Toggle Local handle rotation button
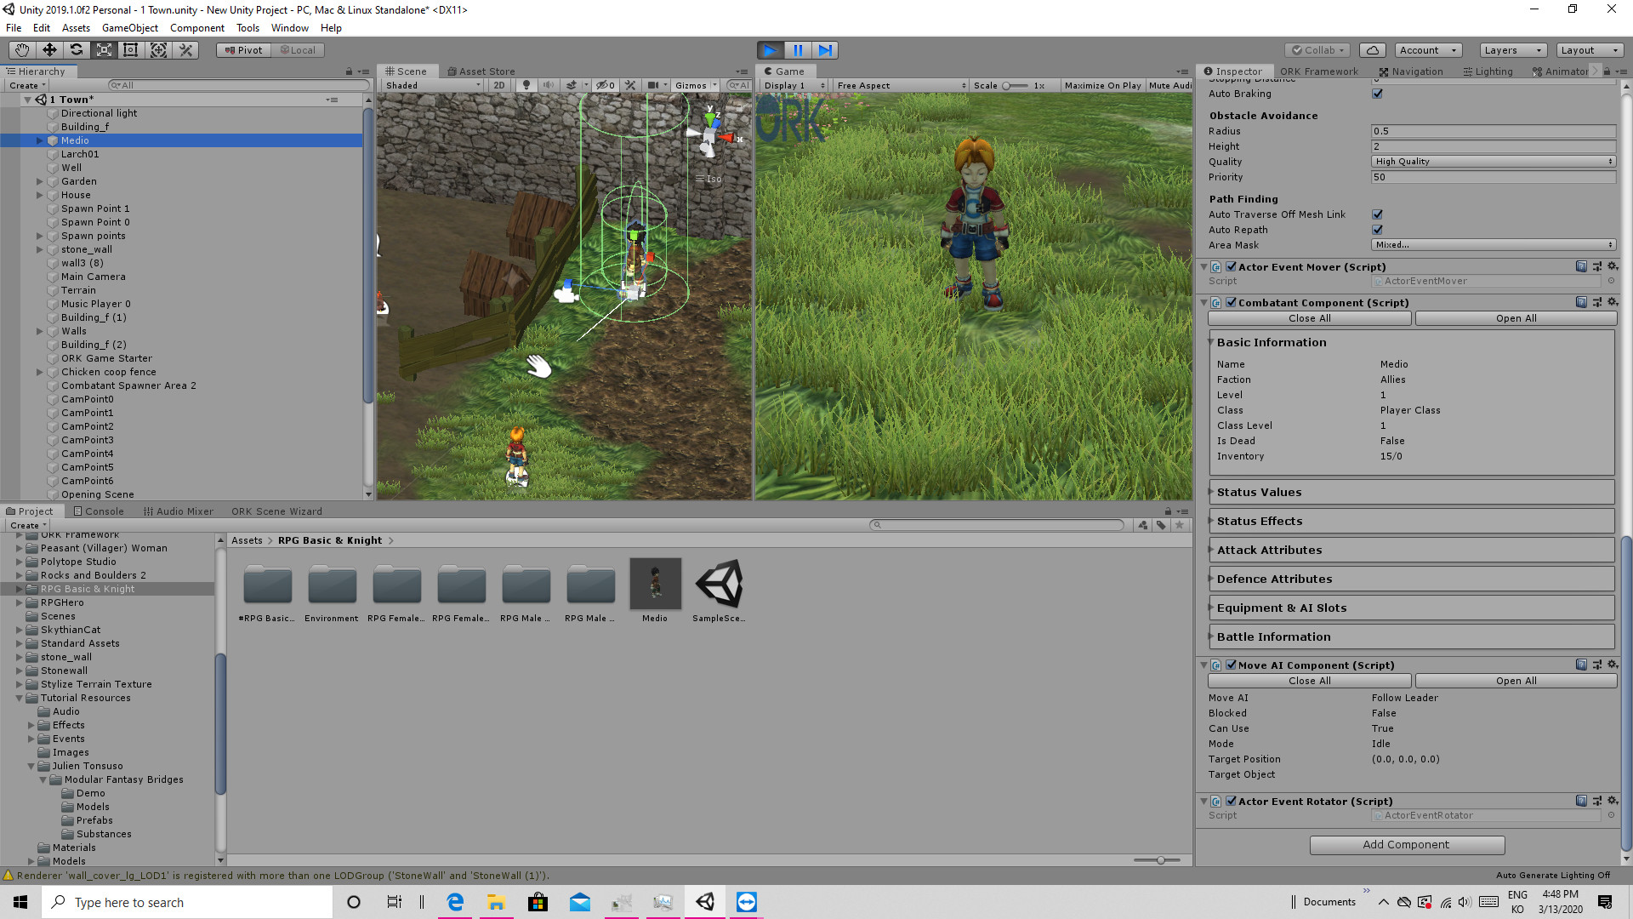Screen dimensions: 1633x919 pos(298,50)
